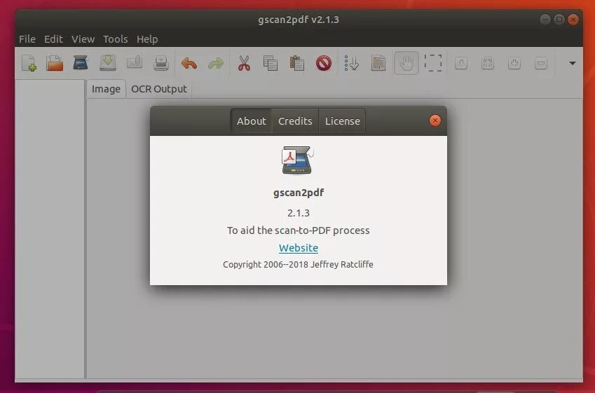This screenshot has height=393, width=595.
Task: Open the Edit menu
Action: click(53, 39)
